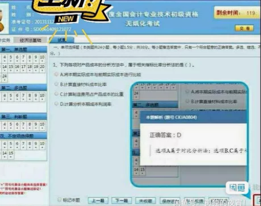Image resolution: width=261 pixels, height=206 pixels.
Task: Open question 6 in 多选题 grid
Action: (17, 97)
